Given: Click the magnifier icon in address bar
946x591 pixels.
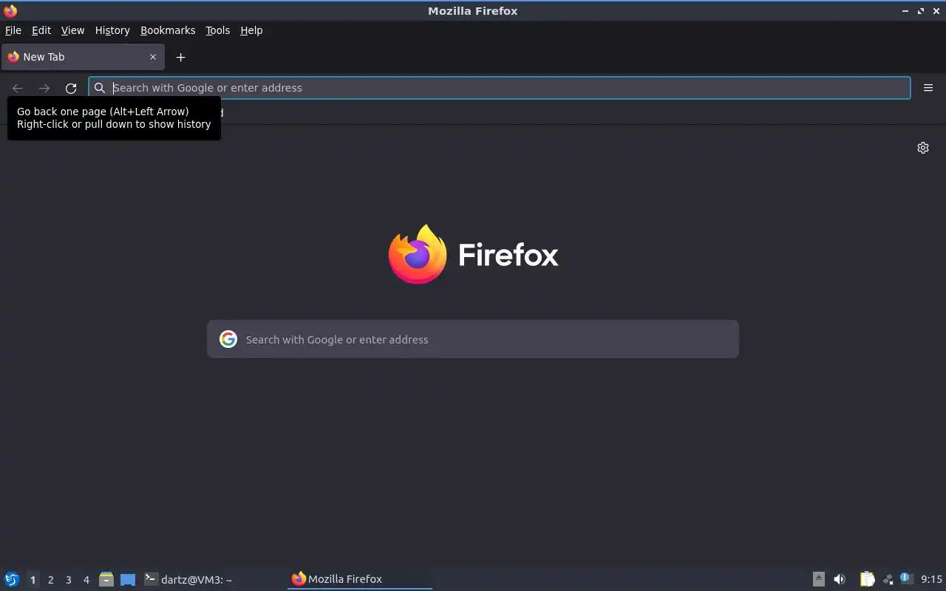Looking at the screenshot, I should click(100, 88).
